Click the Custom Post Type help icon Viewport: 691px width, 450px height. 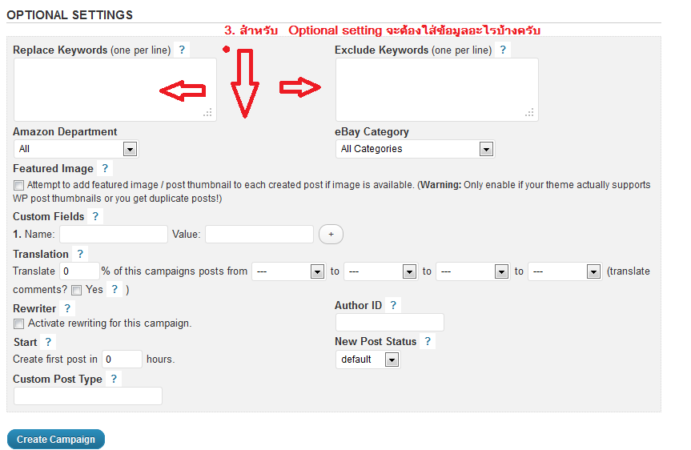tap(114, 379)
